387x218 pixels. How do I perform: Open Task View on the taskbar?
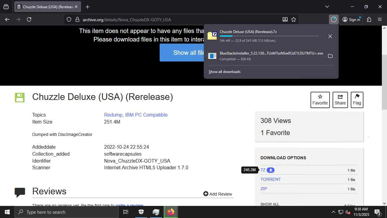tap(126, 212)
